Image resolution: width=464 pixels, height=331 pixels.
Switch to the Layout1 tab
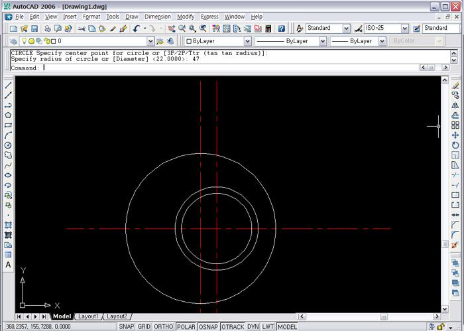(88, 316)
